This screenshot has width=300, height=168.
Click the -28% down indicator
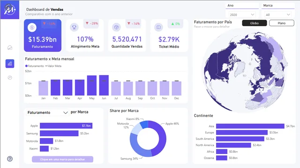[x=91, y=23]
